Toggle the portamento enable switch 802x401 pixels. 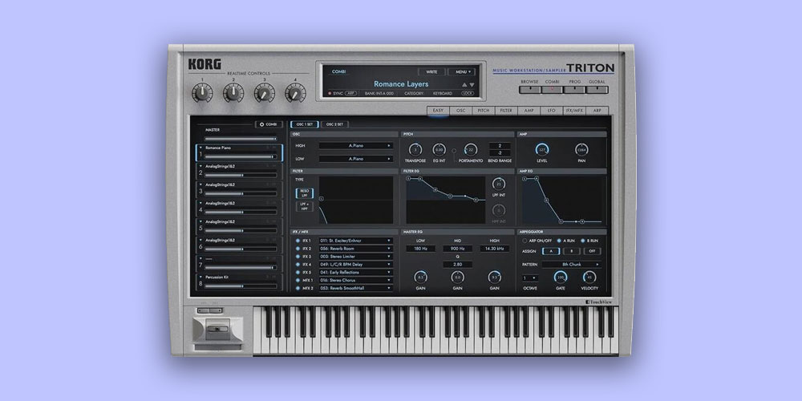(x=454, y=151)
